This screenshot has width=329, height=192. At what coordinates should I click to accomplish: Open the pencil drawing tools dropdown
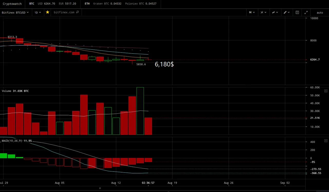(287, 12)
